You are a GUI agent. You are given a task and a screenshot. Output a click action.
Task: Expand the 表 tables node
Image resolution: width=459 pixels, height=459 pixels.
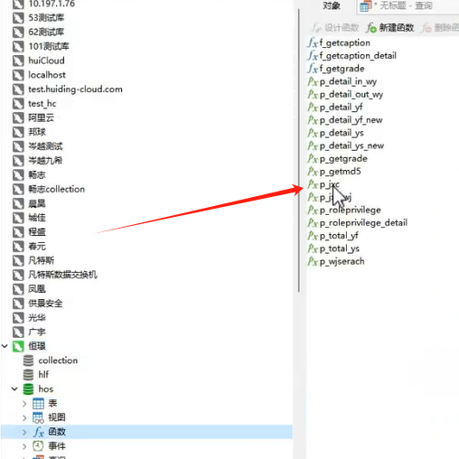[24, 403]
